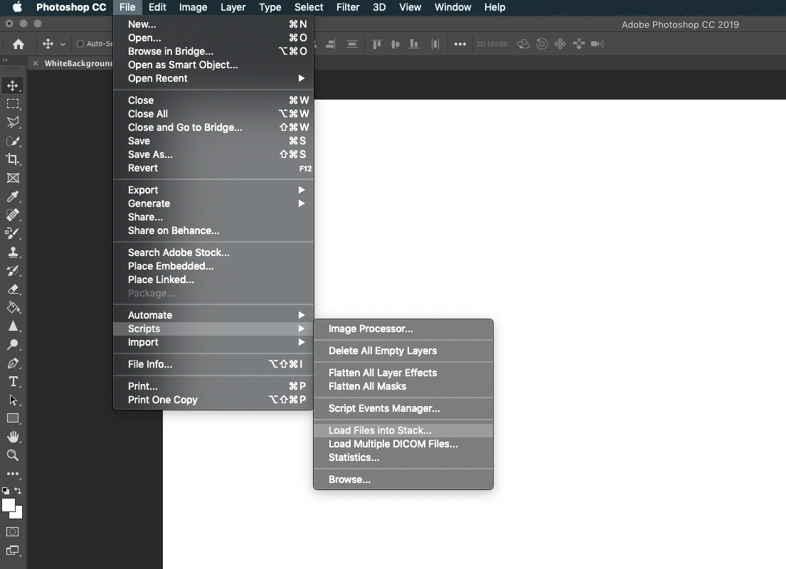The width and height of the screenshot is (786, 569).
Task: Open the Window menu
Action: click(x=452, y=7)
